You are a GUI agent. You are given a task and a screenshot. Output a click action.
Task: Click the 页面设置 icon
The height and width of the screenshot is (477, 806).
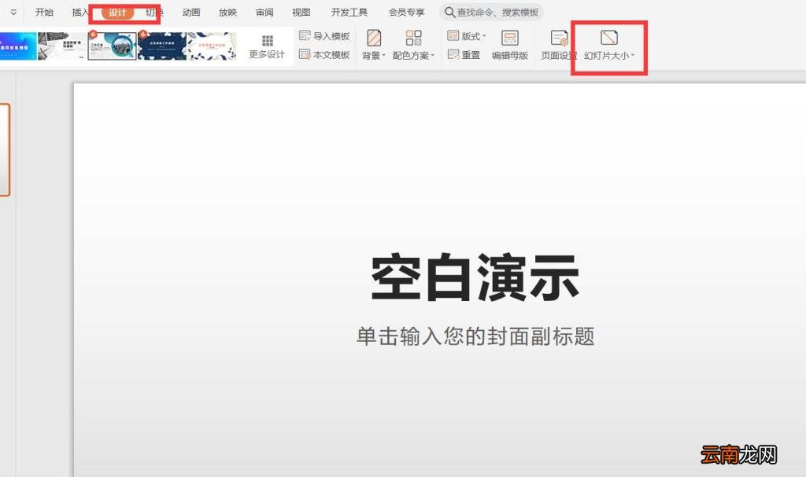click(559, 38)
